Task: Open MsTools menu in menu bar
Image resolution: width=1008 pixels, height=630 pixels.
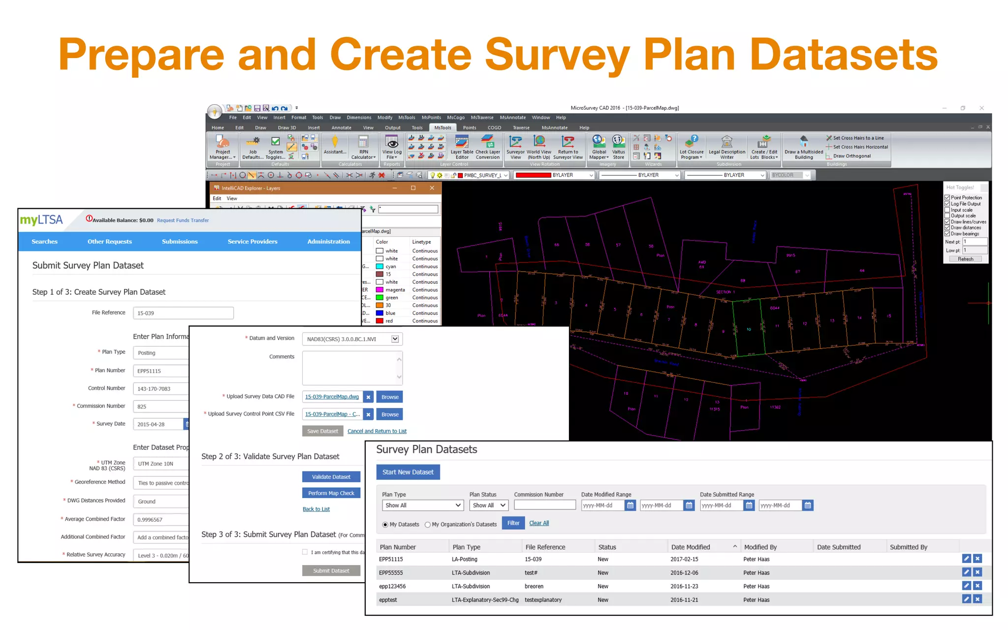Action: click(x=407, y=118)
